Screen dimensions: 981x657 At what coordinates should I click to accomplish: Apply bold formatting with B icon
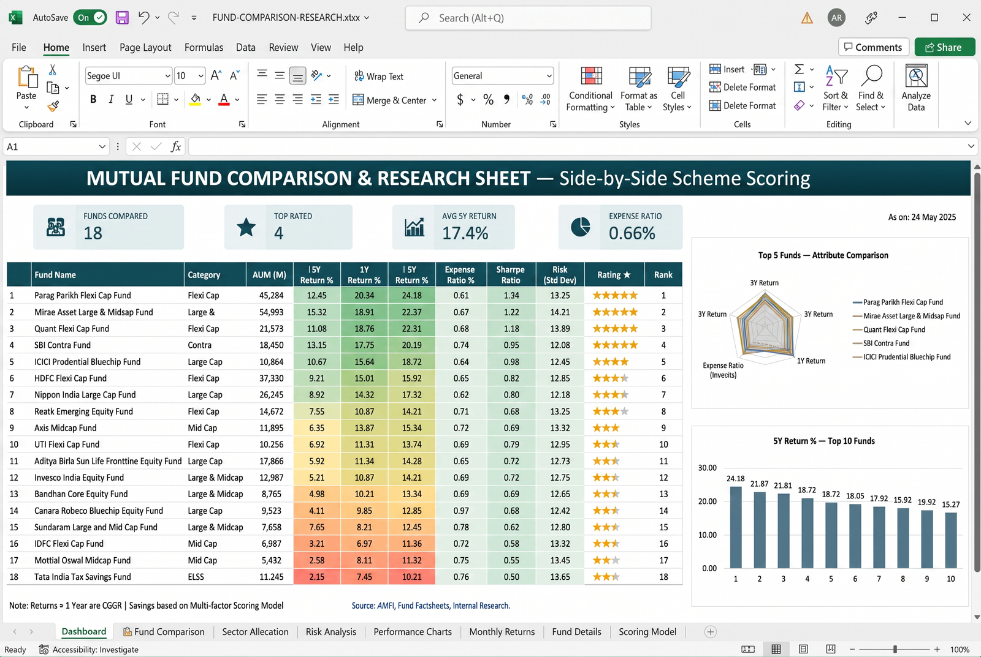click(93, 99)
